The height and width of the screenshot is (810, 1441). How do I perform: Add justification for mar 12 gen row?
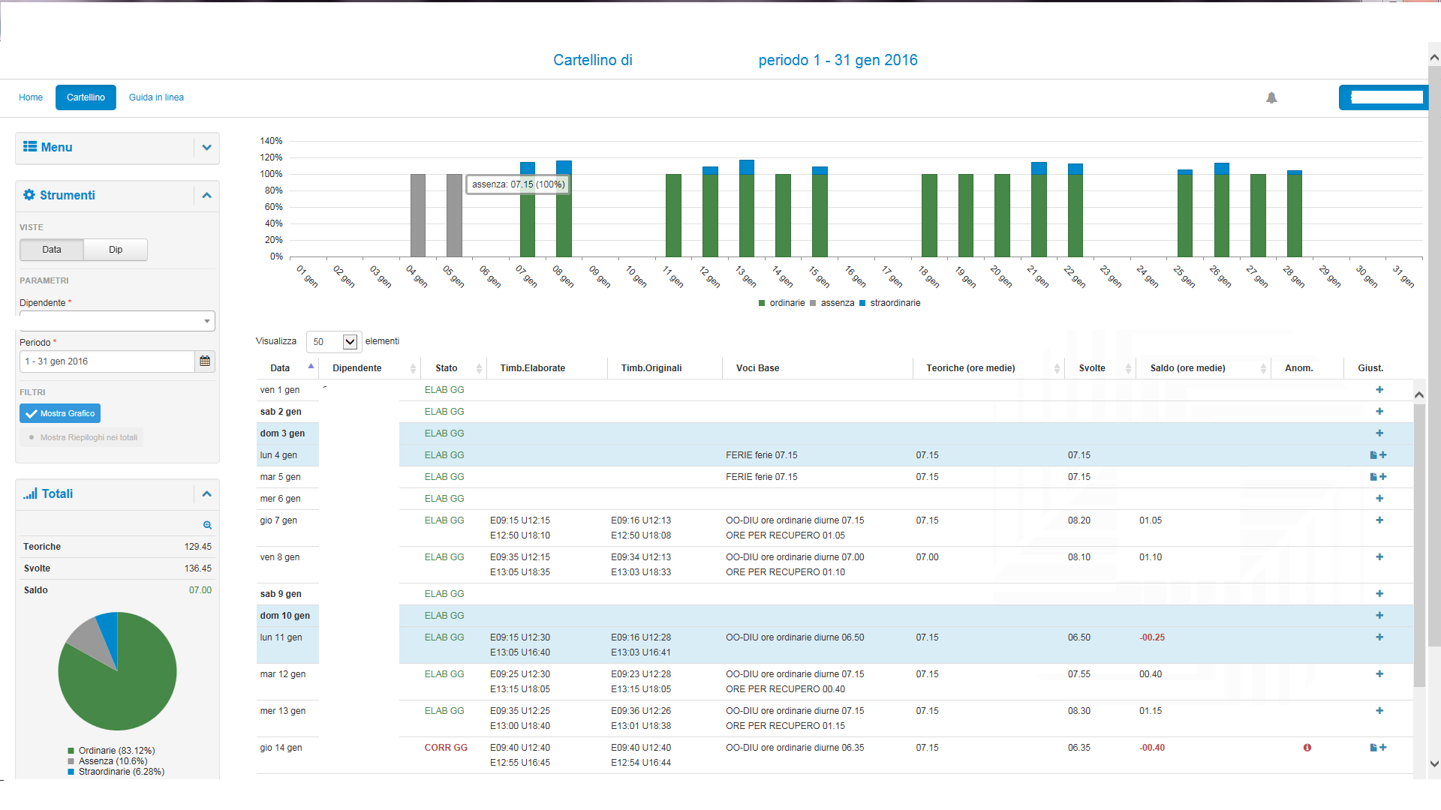[1379, 674]
